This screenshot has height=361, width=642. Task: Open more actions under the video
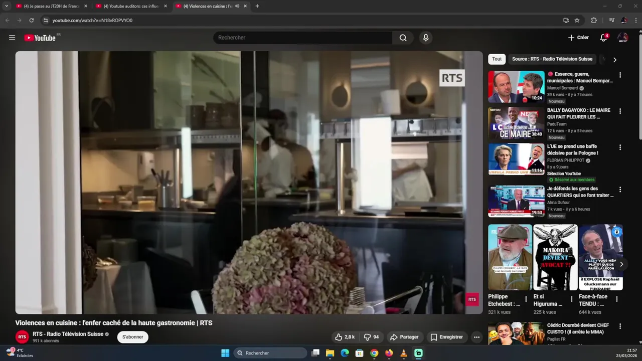476,337
